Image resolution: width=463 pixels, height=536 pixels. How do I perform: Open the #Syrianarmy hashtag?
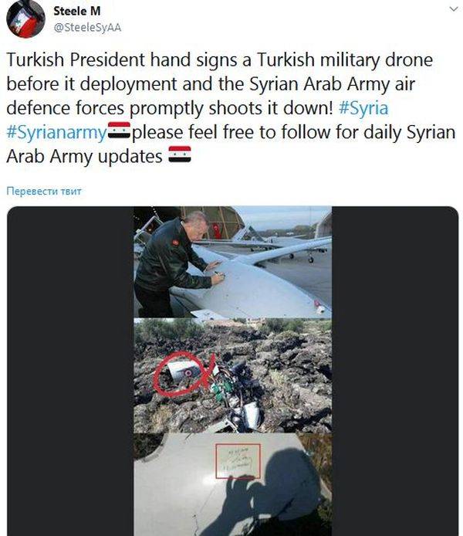(x=56, y=133)
